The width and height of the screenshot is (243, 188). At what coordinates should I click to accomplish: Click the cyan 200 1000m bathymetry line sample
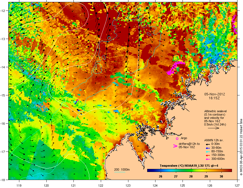point(120,172)
